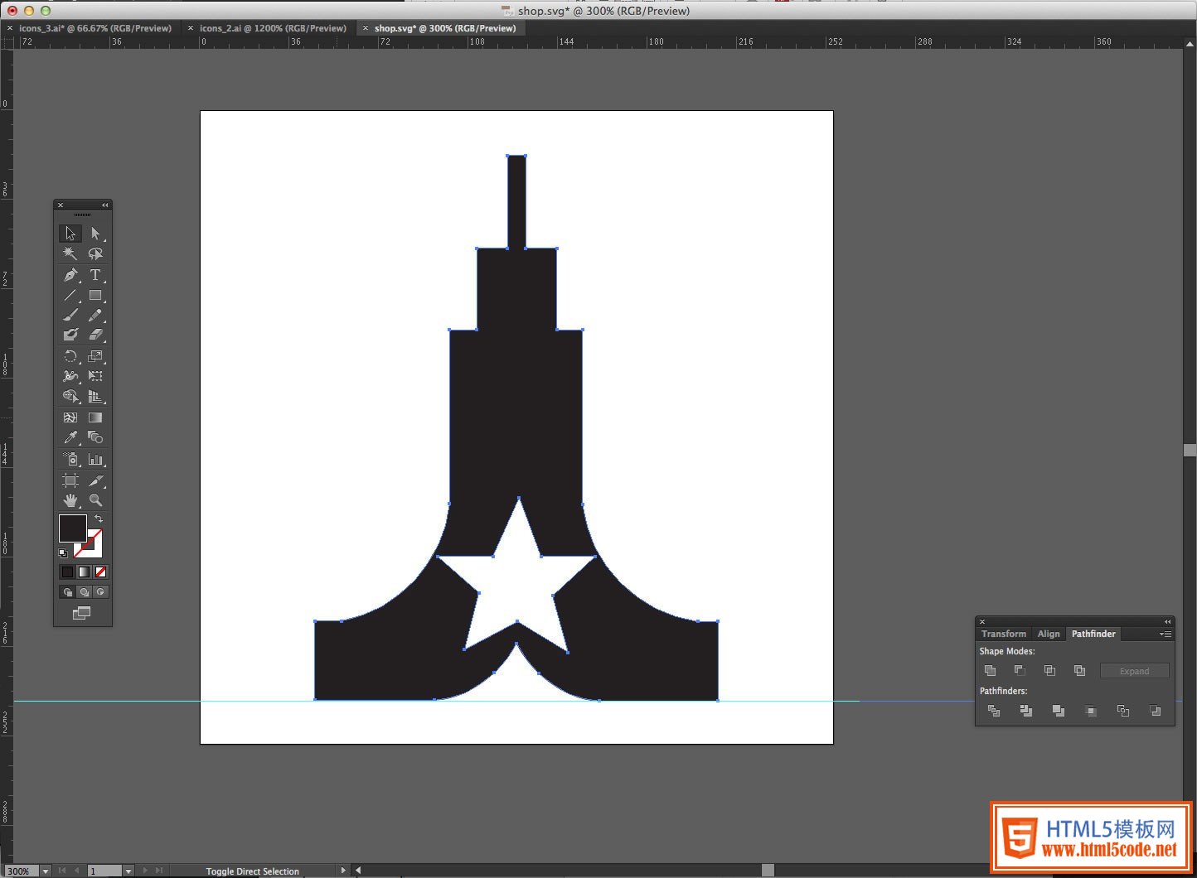Apply solid Color mode button

pos(67,572)
